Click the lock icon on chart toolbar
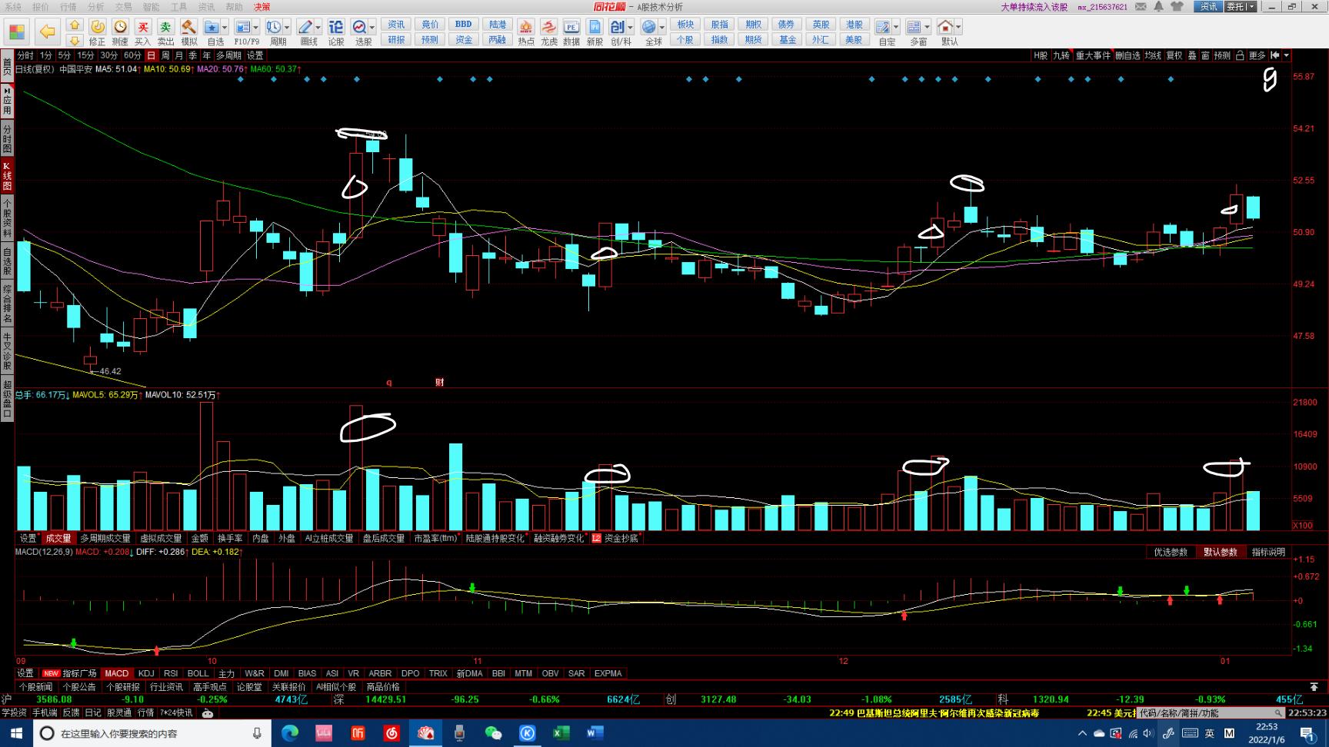 tap(1240, 55)
